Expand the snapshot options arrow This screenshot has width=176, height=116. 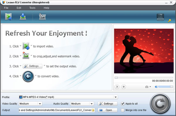[150, 87]
